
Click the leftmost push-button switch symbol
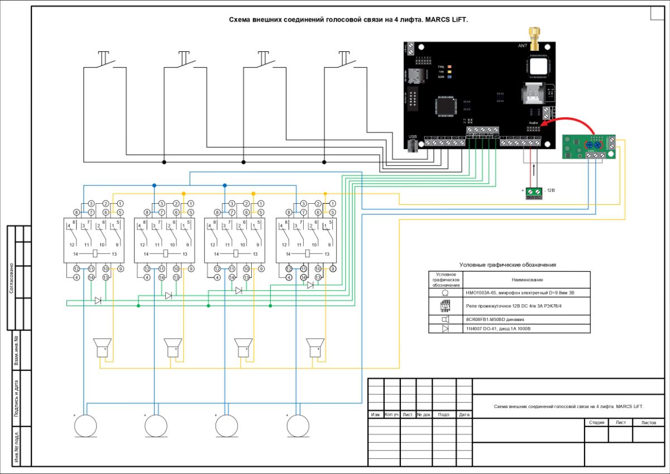(104, 60)
